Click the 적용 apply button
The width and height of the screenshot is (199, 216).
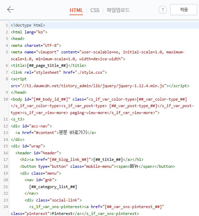click(x=184, y=10)
